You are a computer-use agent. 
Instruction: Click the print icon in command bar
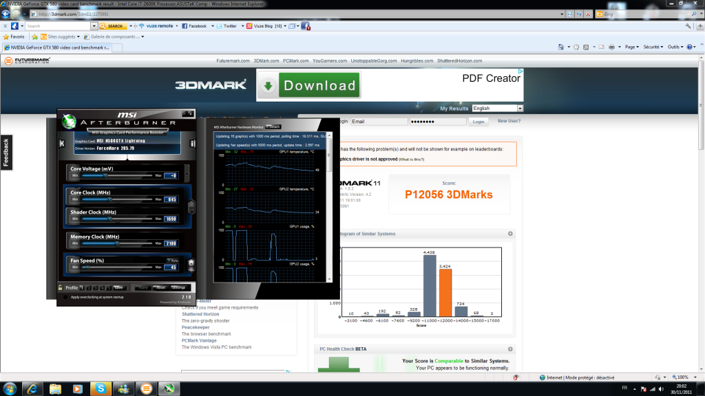(x=611, y=47)
